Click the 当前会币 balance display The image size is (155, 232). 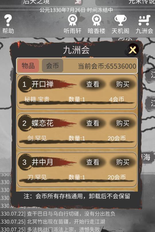coord(107,66)
